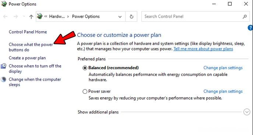Click the Search Control Panel field

point(193,17)
